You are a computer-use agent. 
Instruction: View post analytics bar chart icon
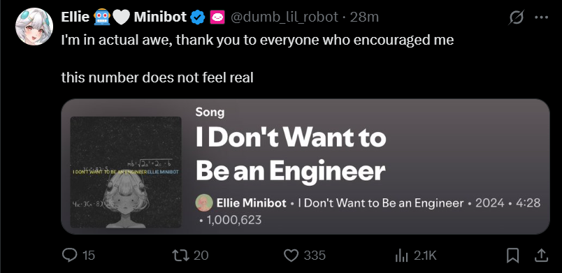click(402, 256)
